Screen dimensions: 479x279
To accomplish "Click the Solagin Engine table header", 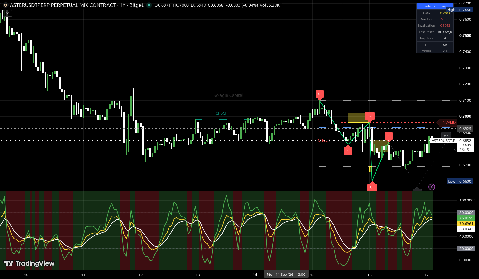I will pos(435,6).
